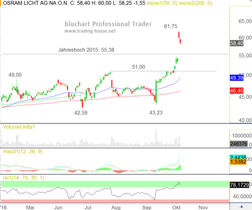Click the 55,00 price axis label
Image resolution: width=252 pixels, height=210 pixels.
(x=245, y=56)
